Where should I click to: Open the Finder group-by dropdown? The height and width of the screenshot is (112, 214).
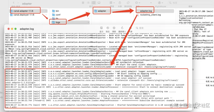pos(112,3)
